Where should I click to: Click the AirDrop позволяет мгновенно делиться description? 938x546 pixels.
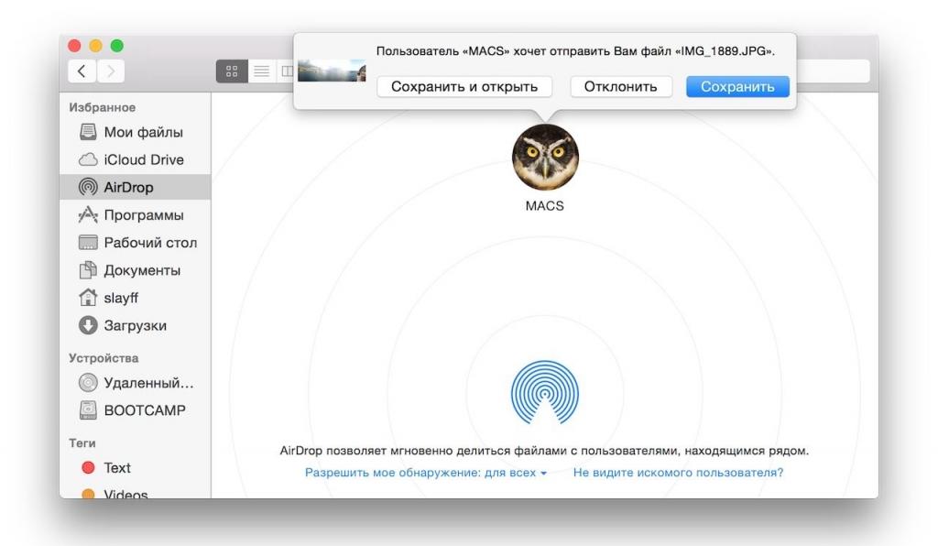pyautogui.click(x=544, y=451)
